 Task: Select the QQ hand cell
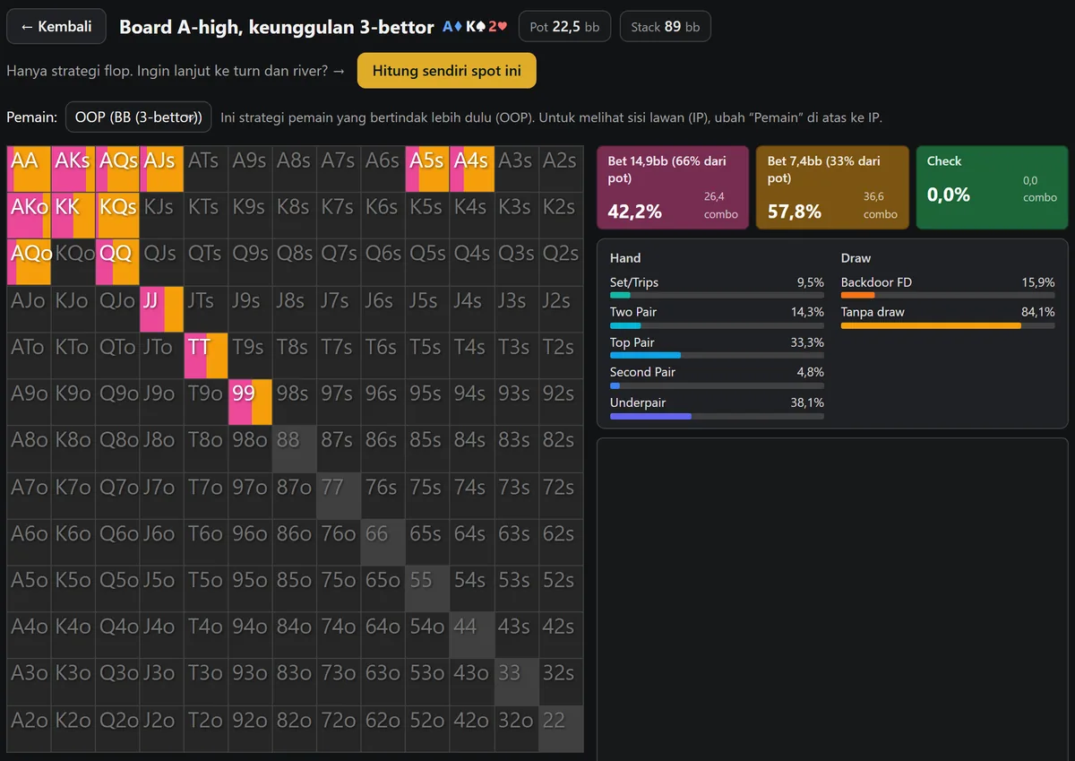(117, 262)
